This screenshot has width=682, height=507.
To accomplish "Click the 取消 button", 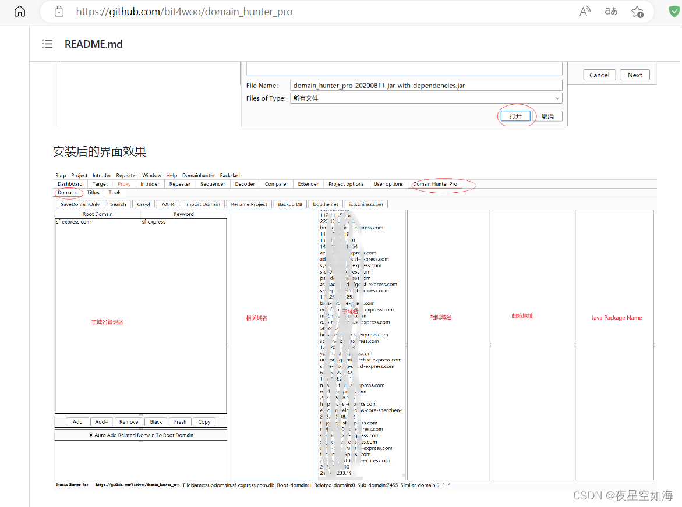I will [x=547, y=116].
